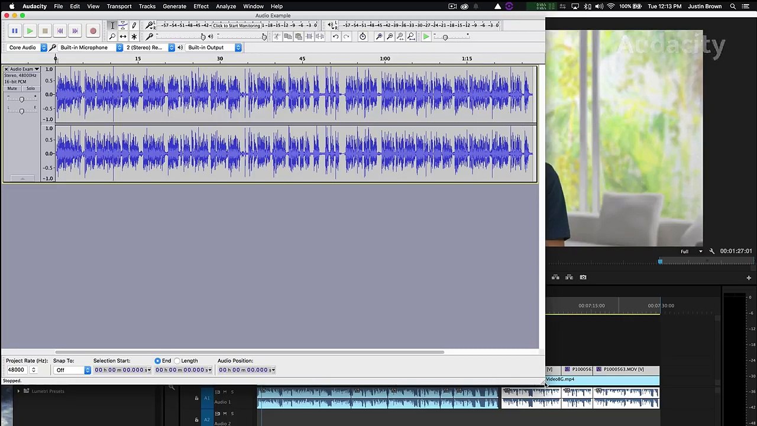Viewport: 757px width, 426px height.
Task: Click the Project Rate 48000 field
Action: coord(17,370)
